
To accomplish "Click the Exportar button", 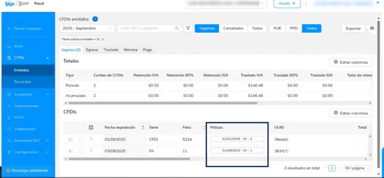I will [x=353, y=28].
